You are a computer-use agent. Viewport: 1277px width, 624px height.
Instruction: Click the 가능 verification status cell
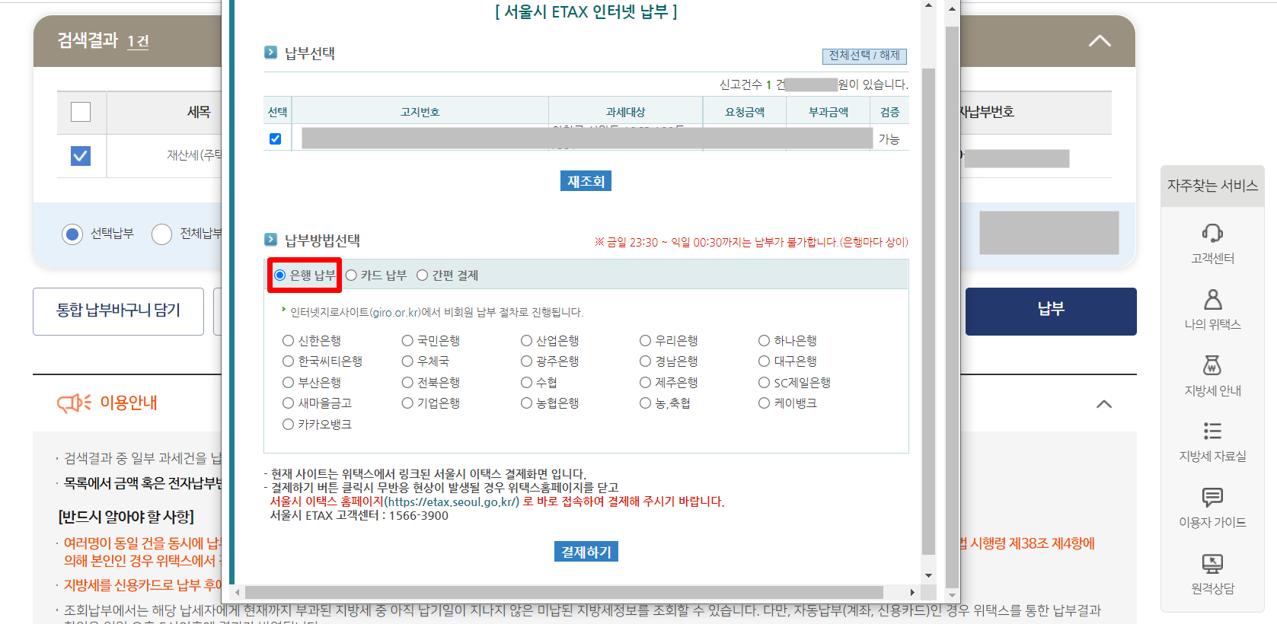[x=889, y=138]
